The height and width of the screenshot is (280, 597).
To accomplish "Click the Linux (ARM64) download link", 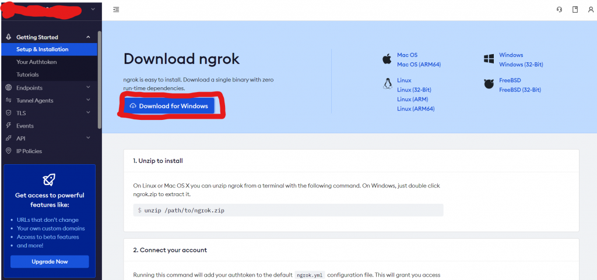I will pos(416,109).
